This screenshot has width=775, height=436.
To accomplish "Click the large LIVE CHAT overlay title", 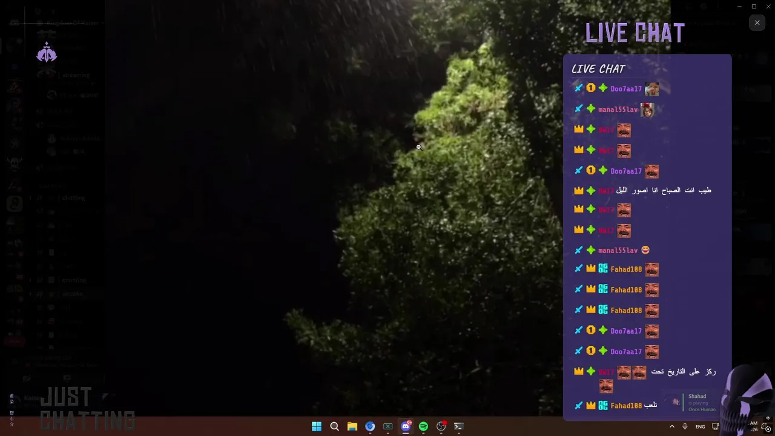I will (635, 33).
